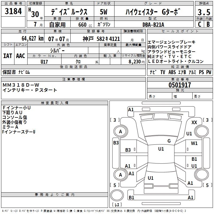Click the 長さ length field
The image size is (214, 214).
tap(159, 96)
